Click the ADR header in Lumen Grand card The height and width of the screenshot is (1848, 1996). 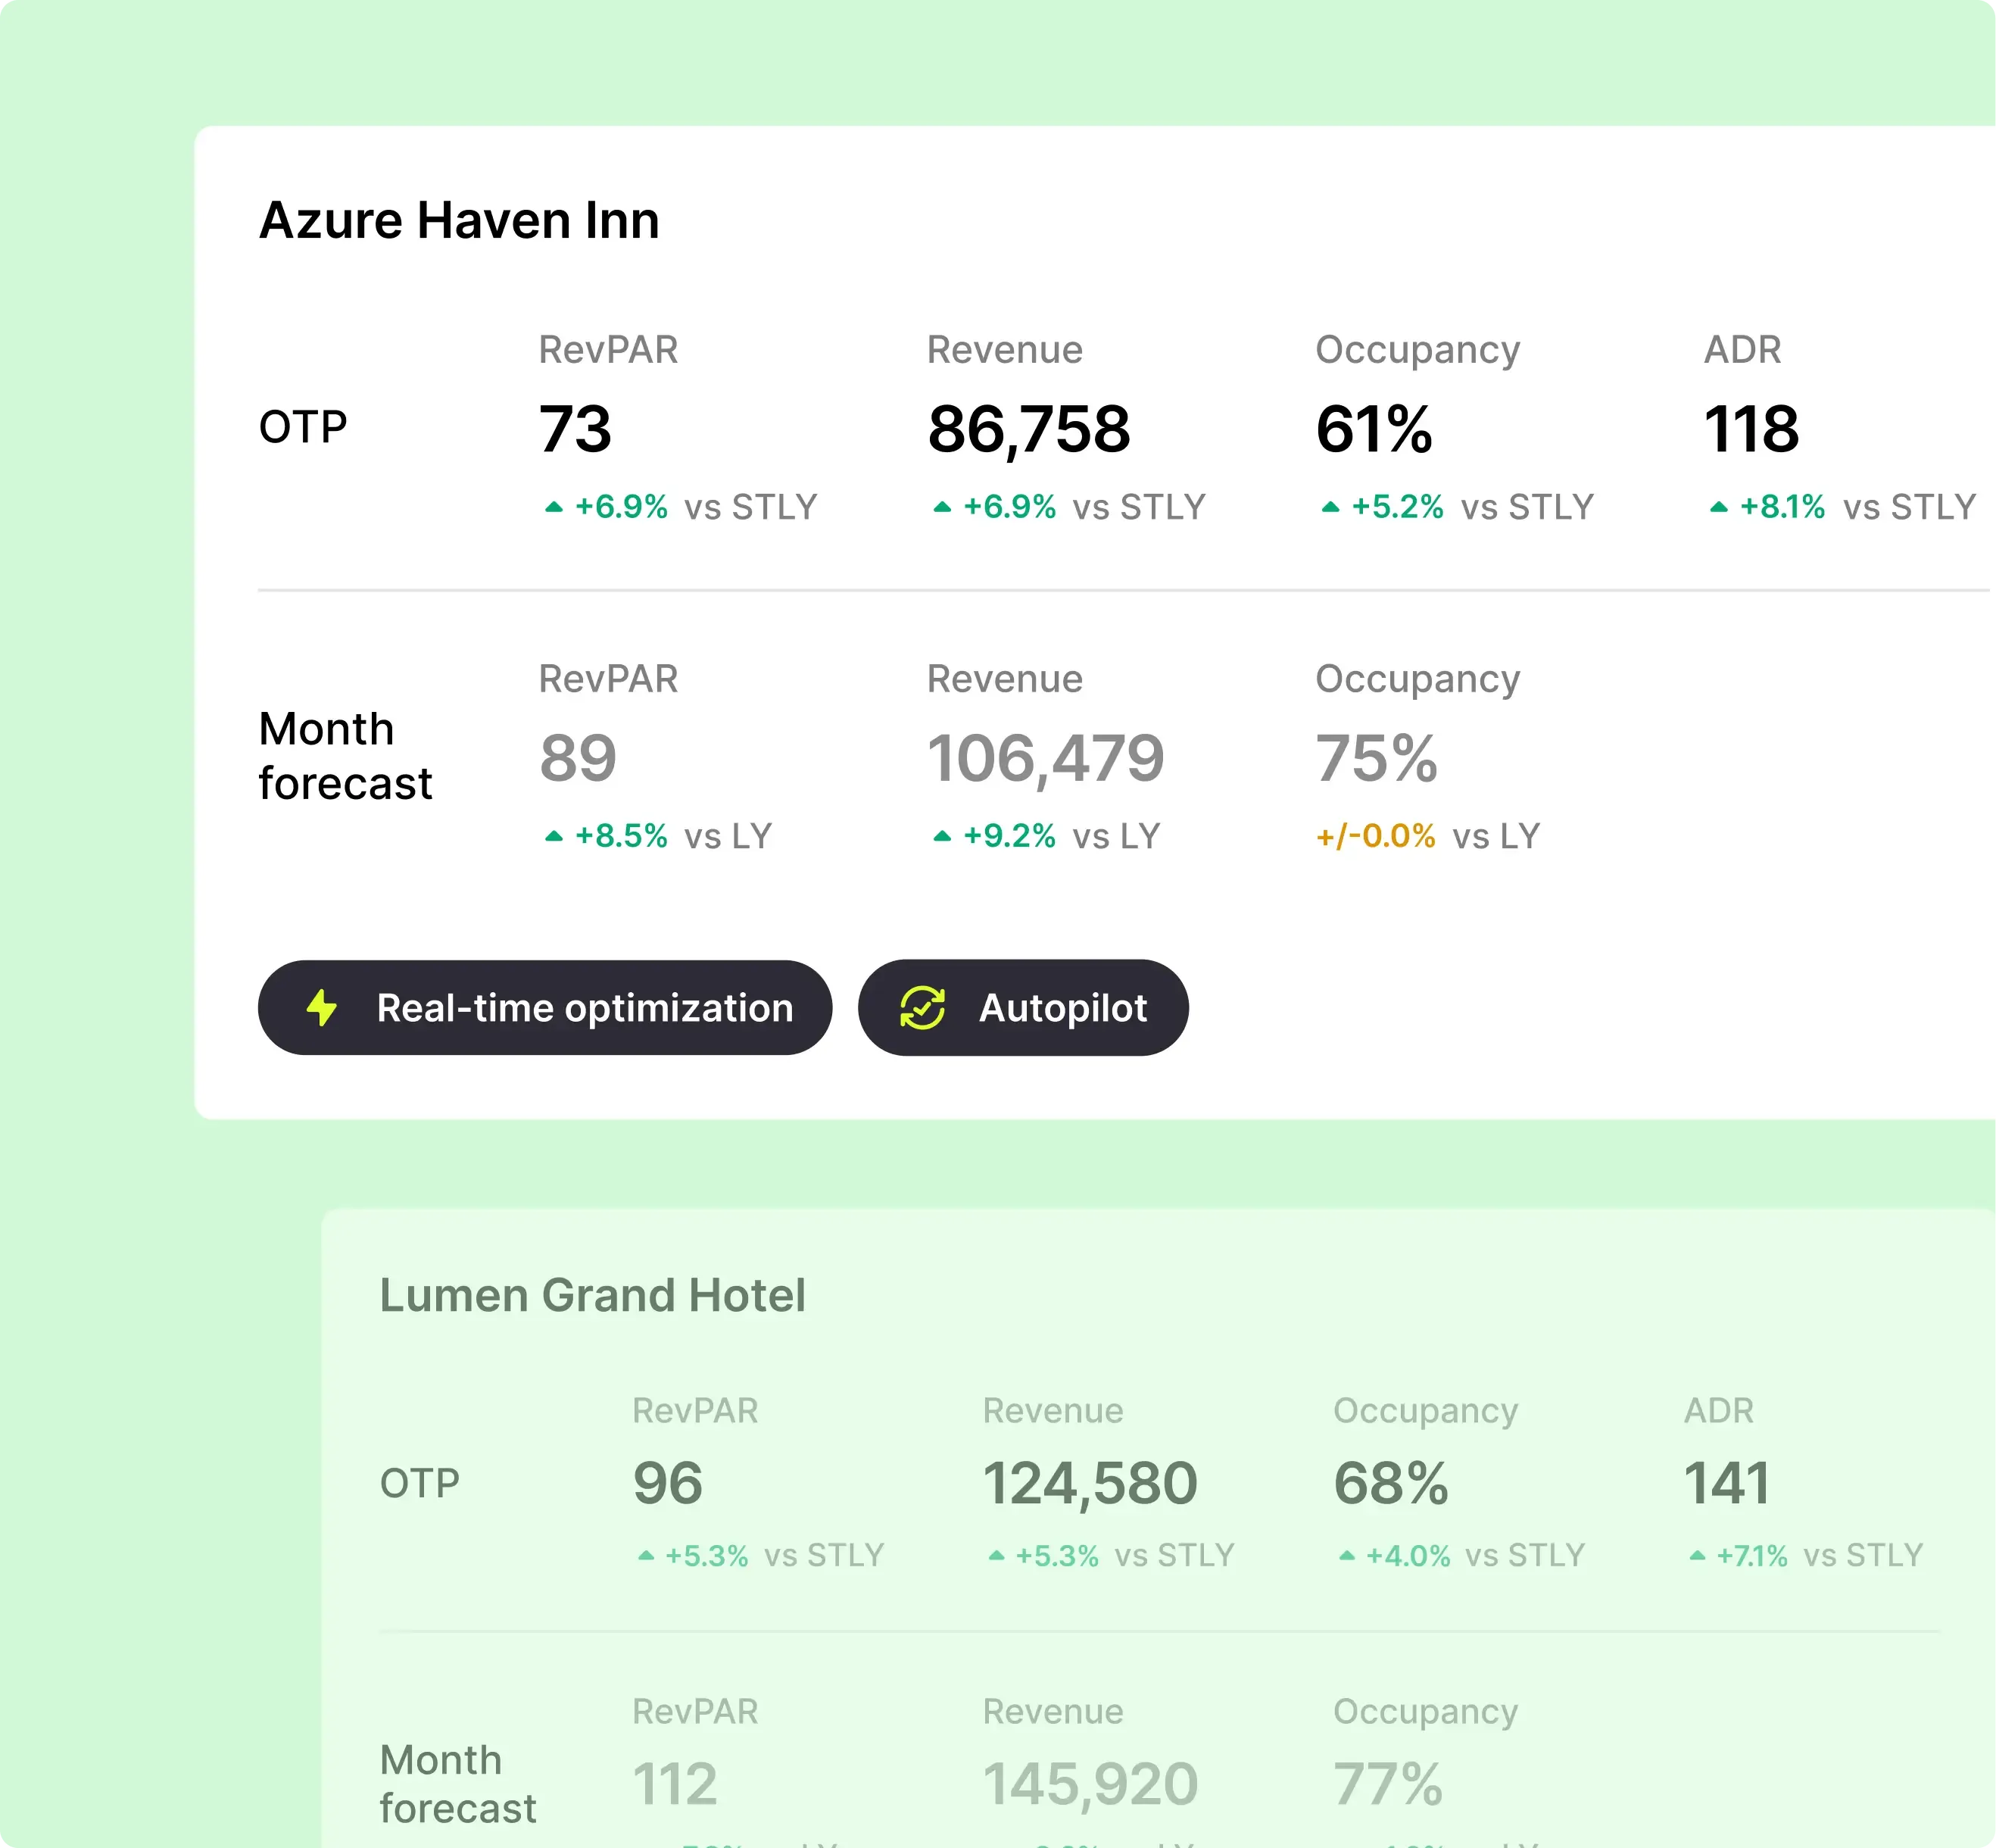pos(1719,1411)
